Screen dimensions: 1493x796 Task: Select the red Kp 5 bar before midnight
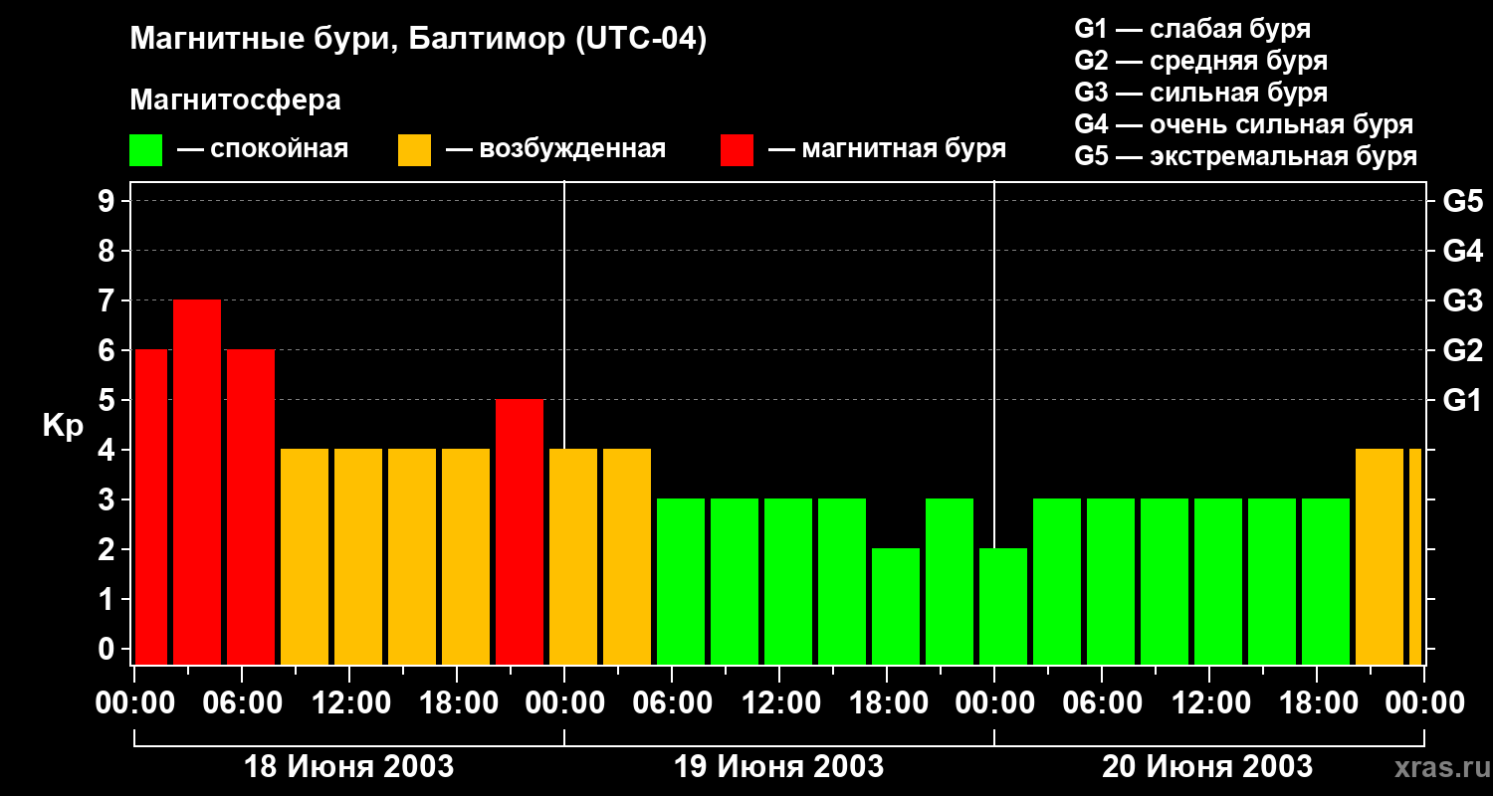[x=520, y=531]
